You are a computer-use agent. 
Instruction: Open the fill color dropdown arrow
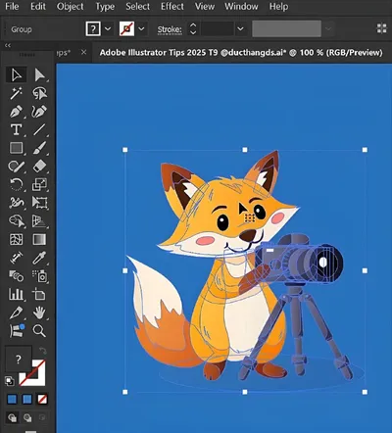(108, 29)
